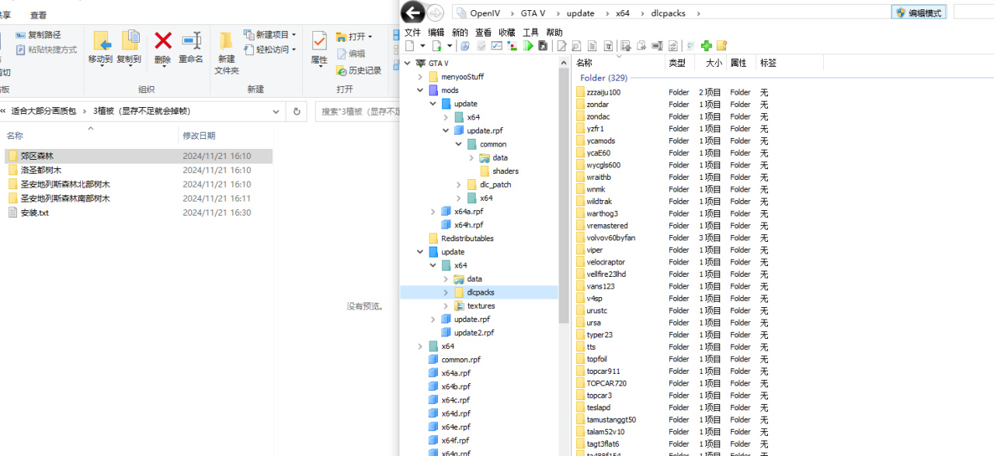Sort Explorer files by 修改日期 column
This screenshot has width=994, height=456.
click(199, 136)
